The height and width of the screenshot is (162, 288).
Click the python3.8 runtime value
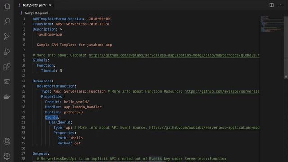pos(73,112)
